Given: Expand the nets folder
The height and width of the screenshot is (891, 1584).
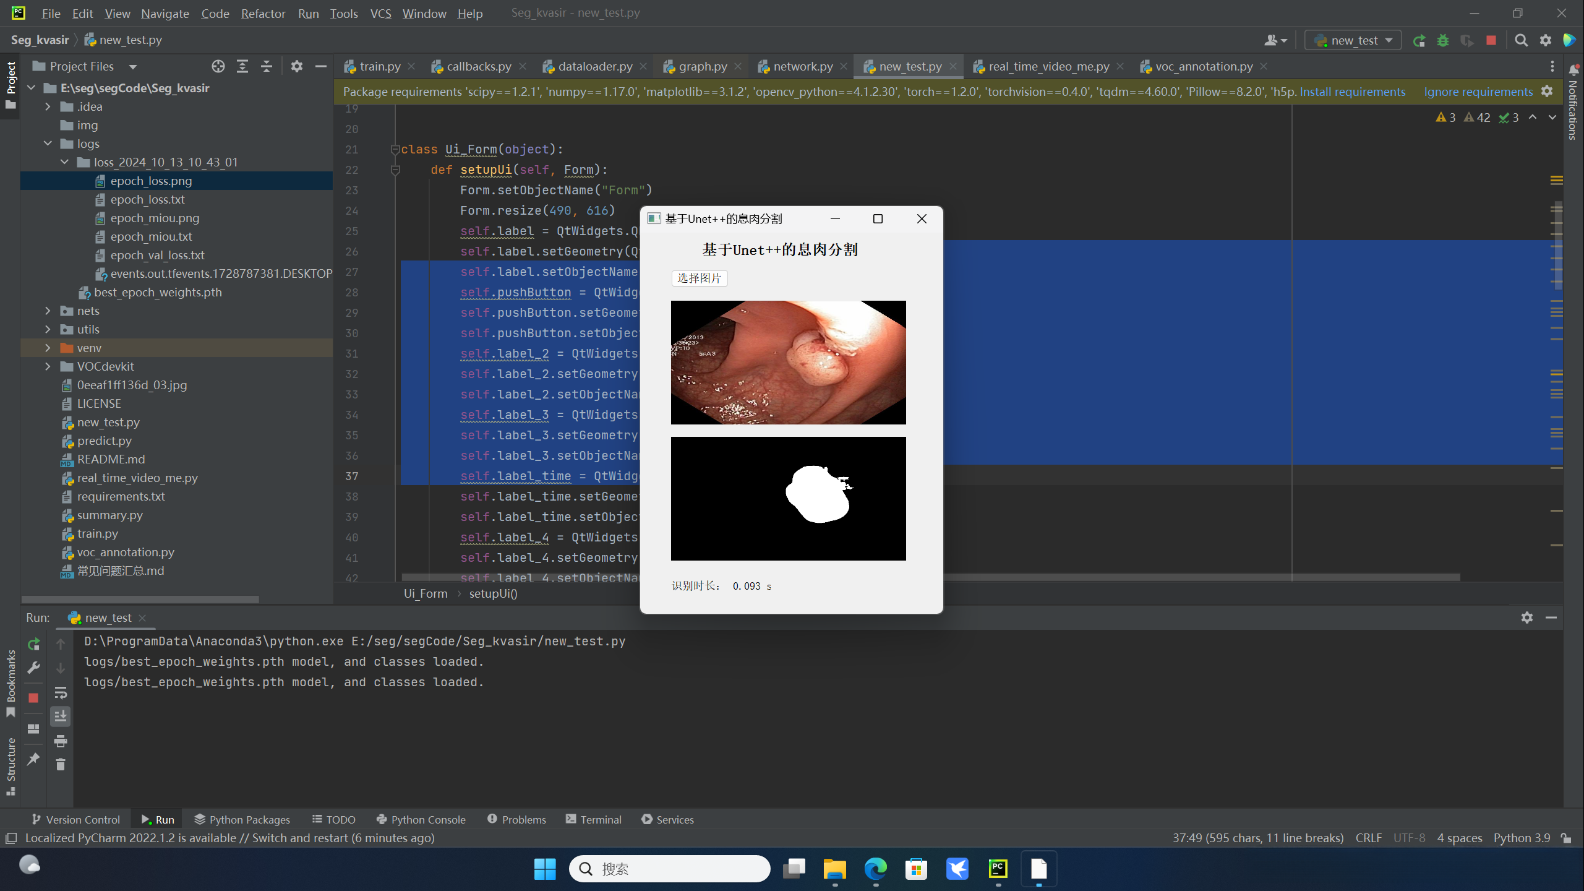Looking at the screenshot, I should (x=48, y=311).
